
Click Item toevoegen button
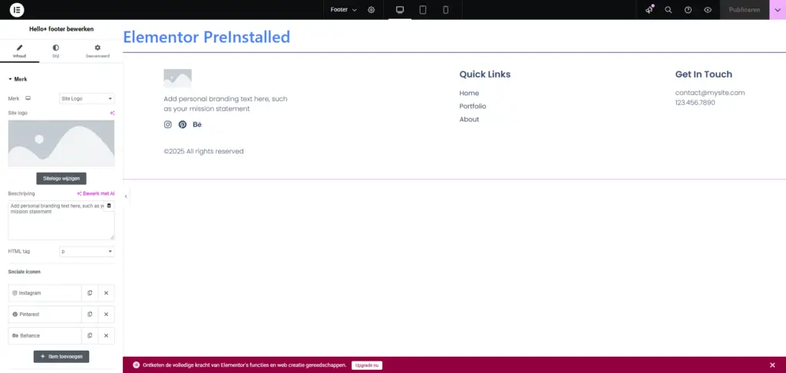(x=61, y=356)
